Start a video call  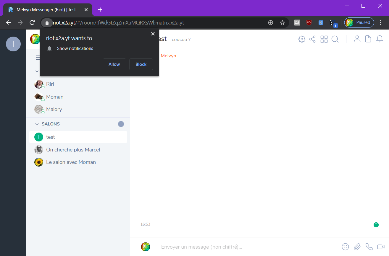click(381, 247)
